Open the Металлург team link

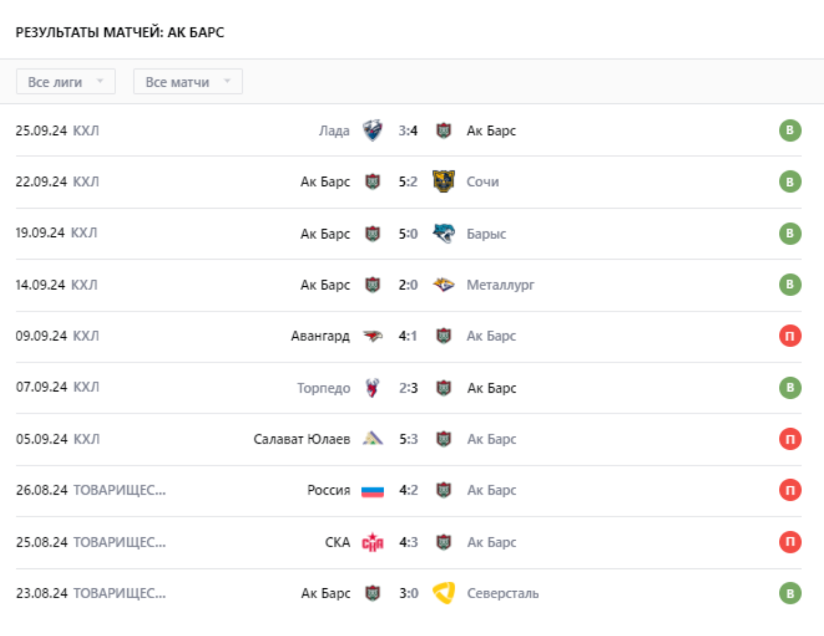(500, 285)
